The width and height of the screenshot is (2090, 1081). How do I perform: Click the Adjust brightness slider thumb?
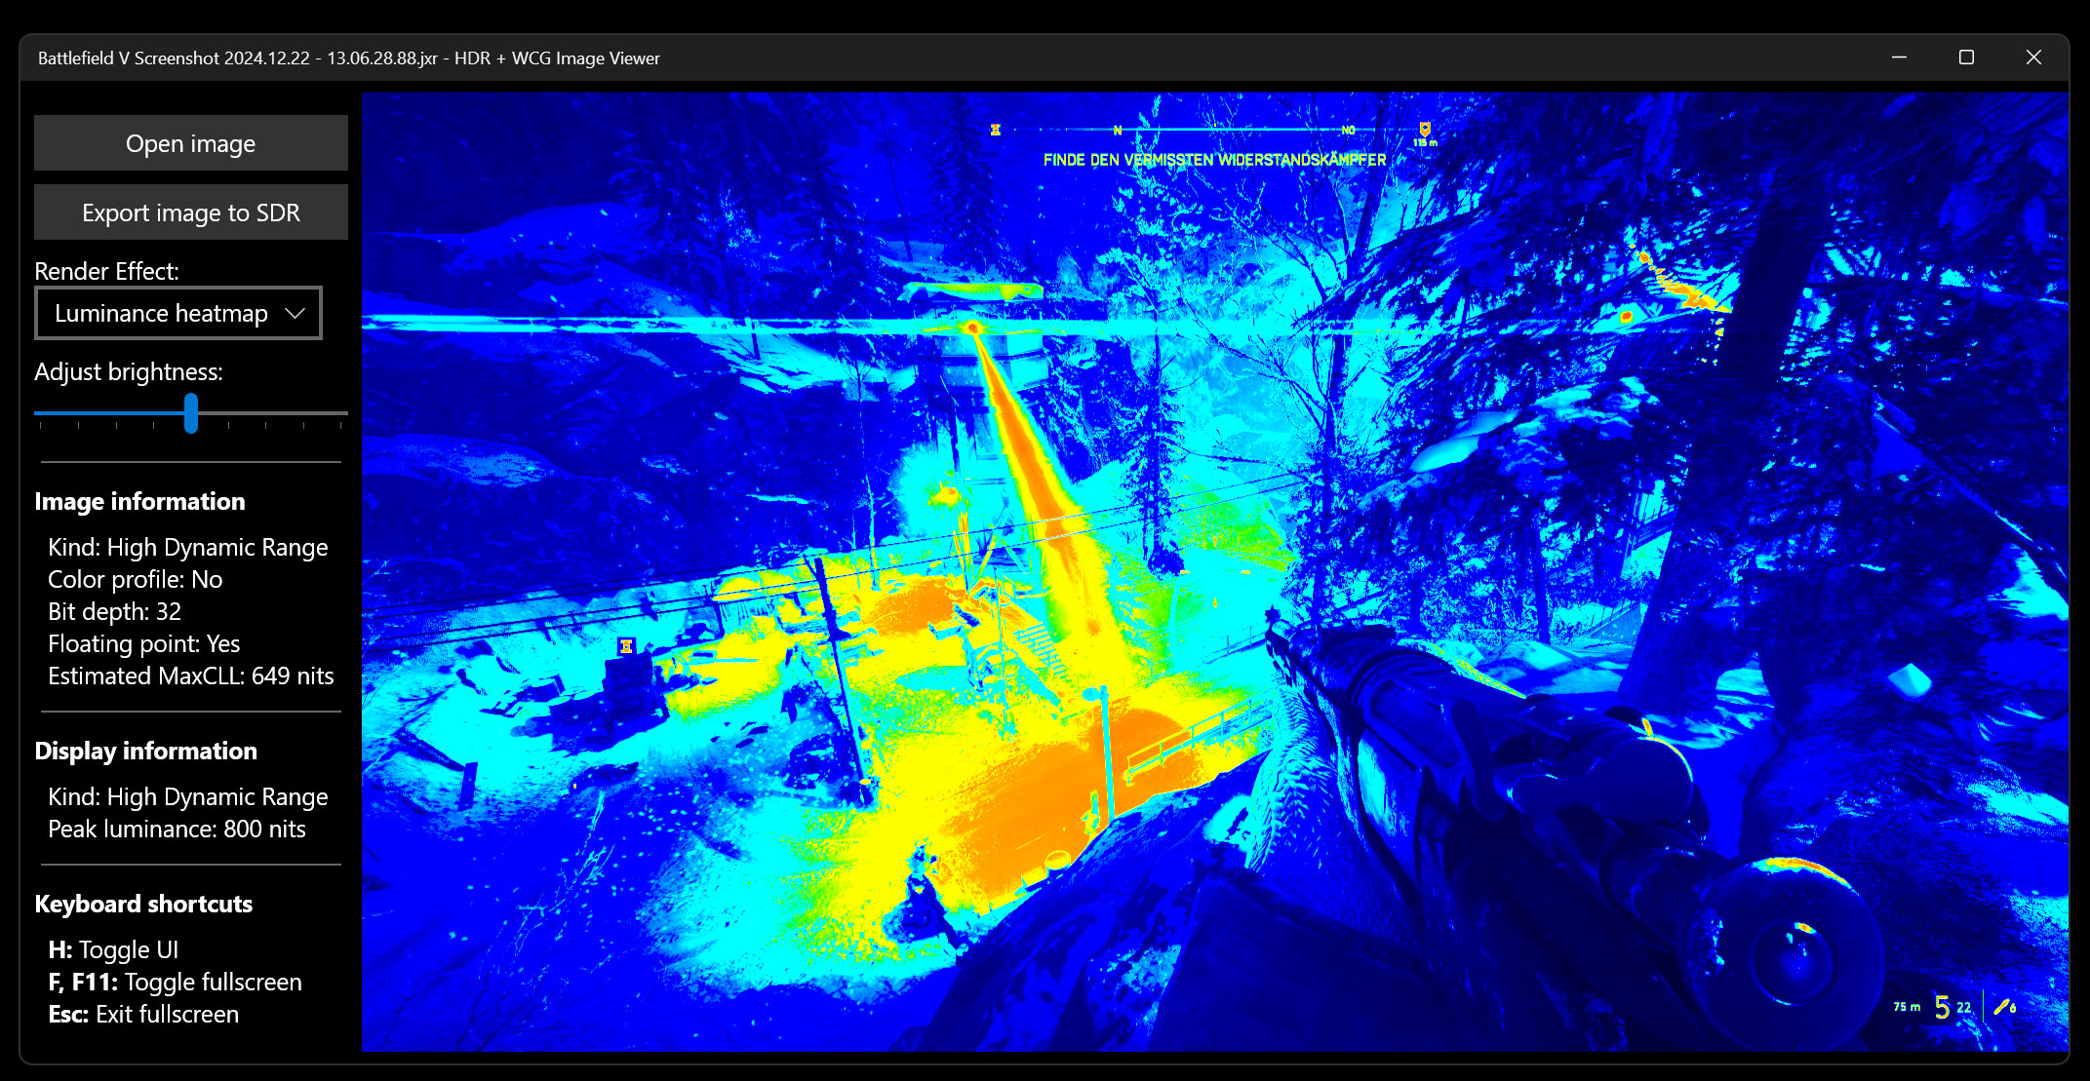(191, 413)
